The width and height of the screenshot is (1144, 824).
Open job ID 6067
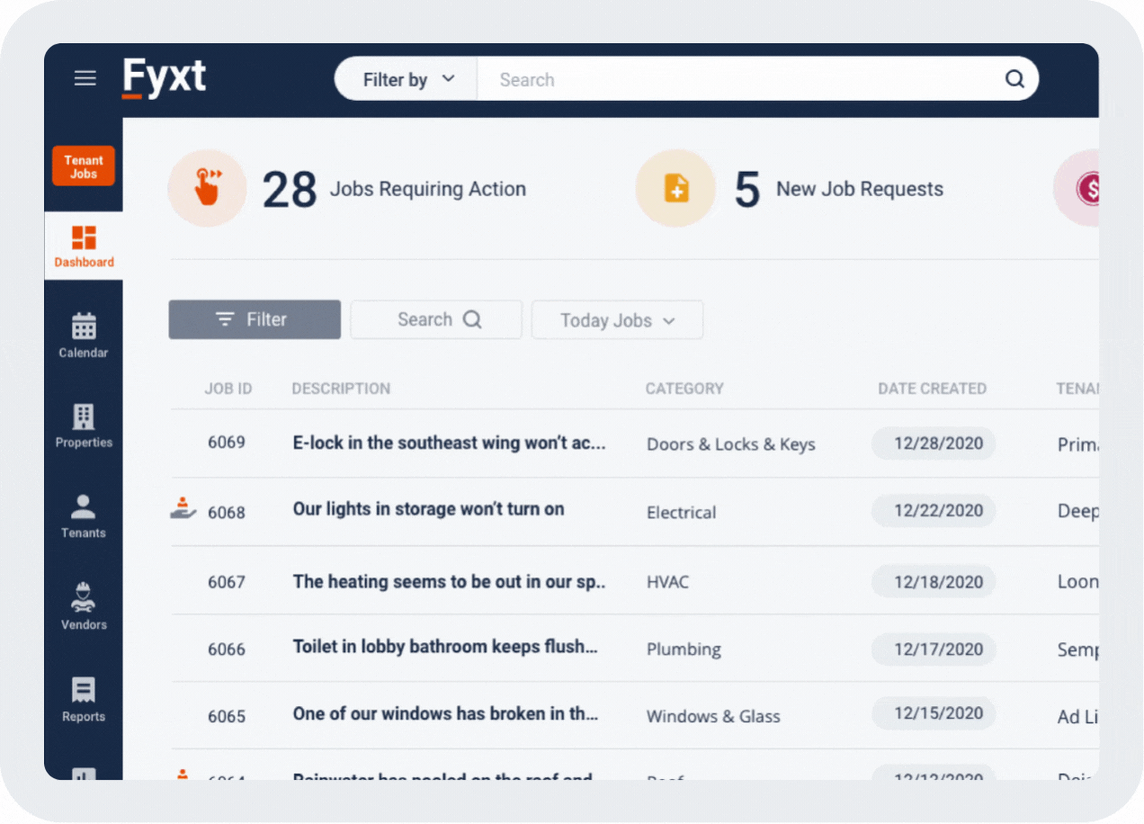coord(227,582)
